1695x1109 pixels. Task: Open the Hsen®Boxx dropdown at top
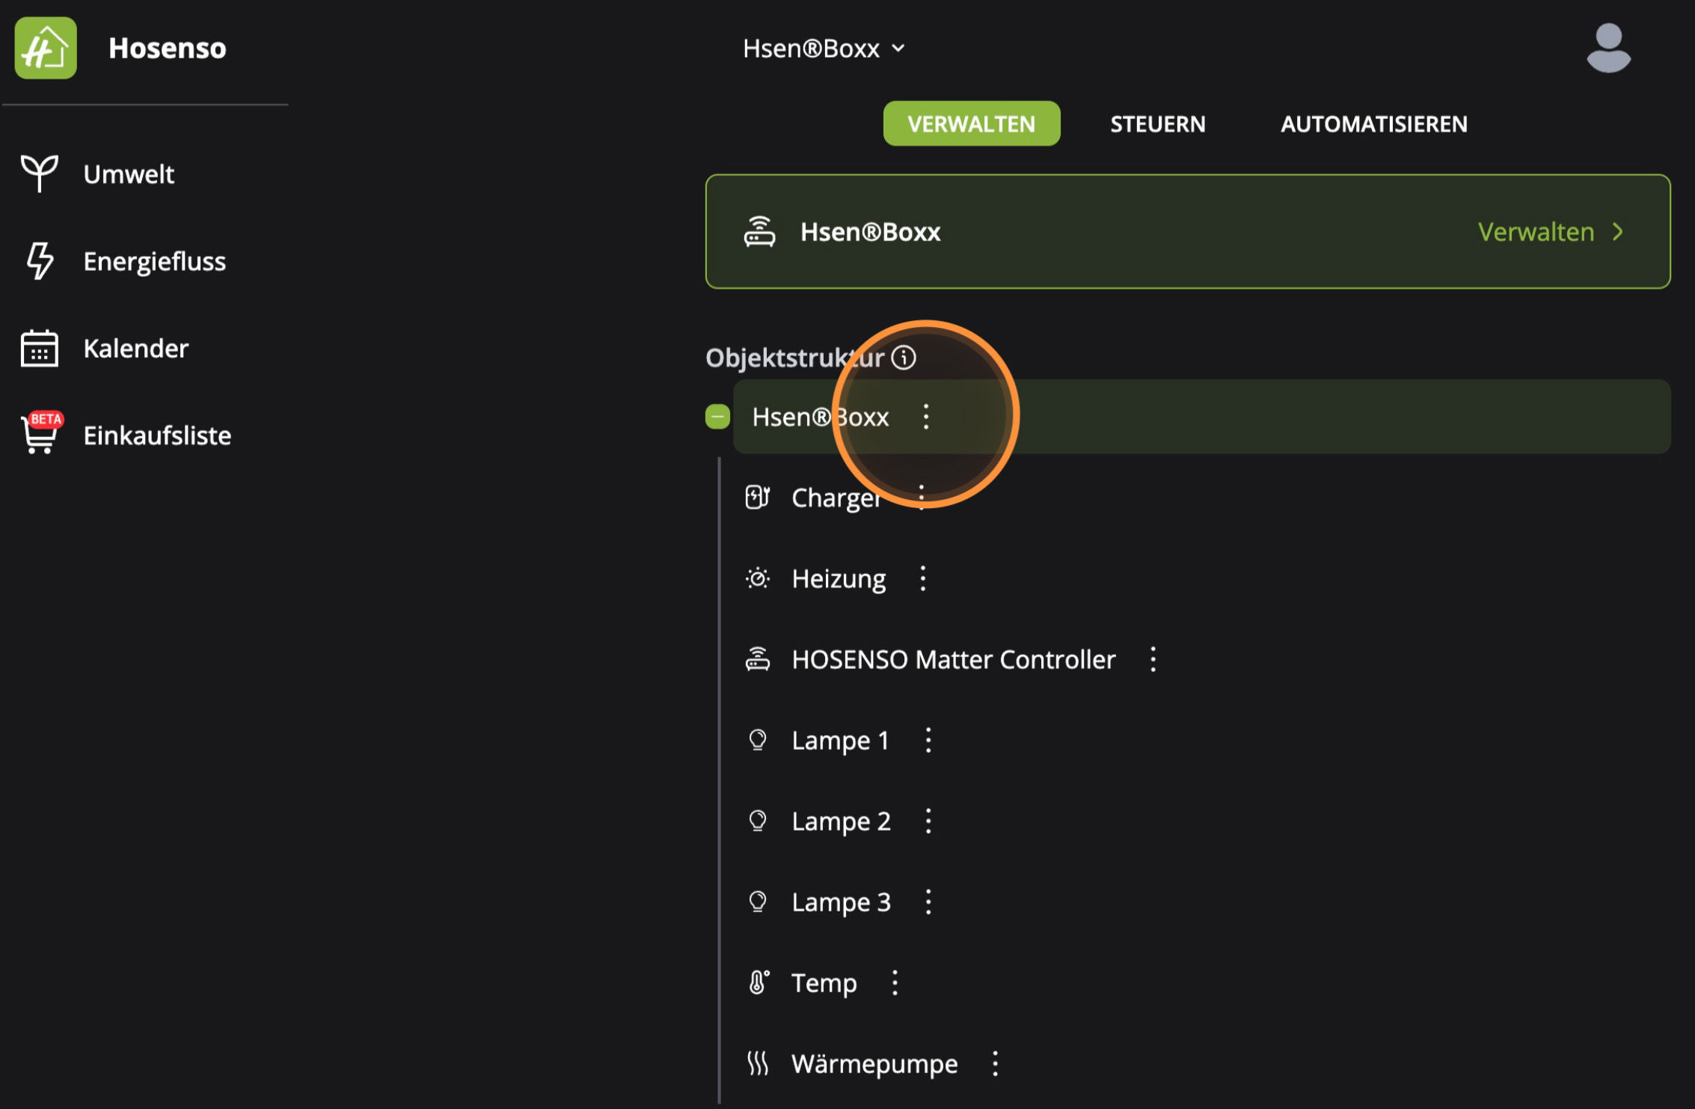click(x=824, y=49)
